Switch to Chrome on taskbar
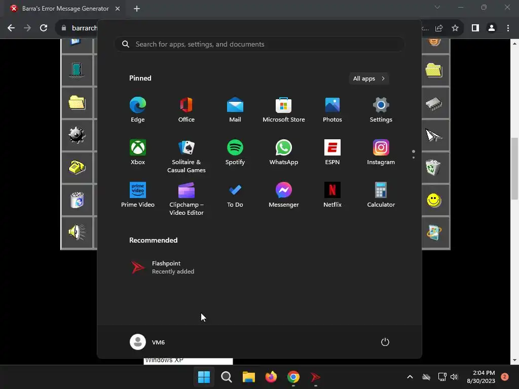The image size is (519, 389). tap(293, 377)
